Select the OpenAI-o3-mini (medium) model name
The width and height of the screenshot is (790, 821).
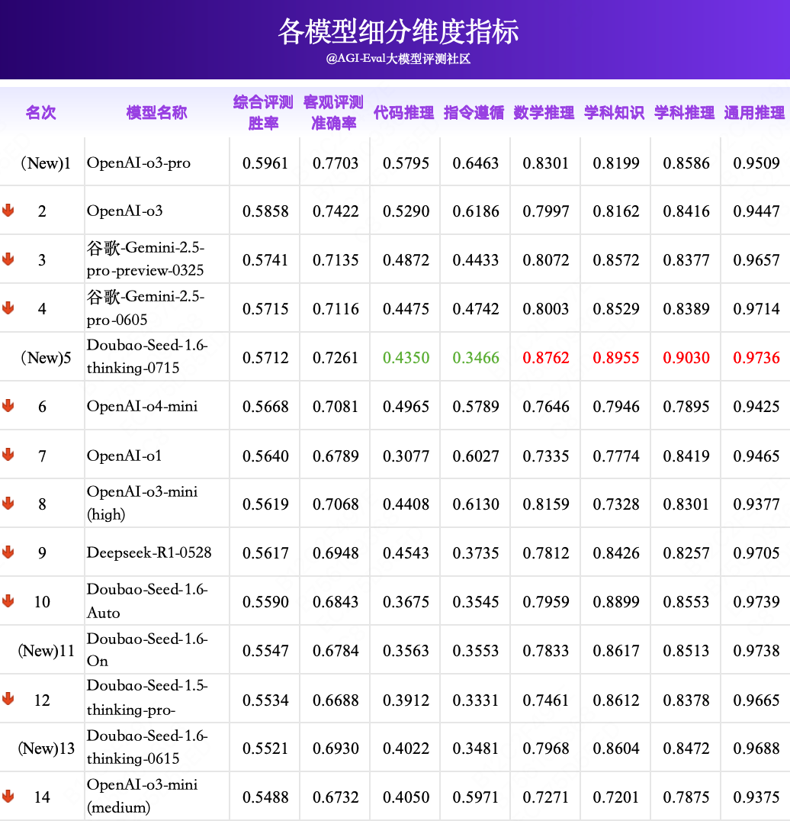click(x=143, y=796)
